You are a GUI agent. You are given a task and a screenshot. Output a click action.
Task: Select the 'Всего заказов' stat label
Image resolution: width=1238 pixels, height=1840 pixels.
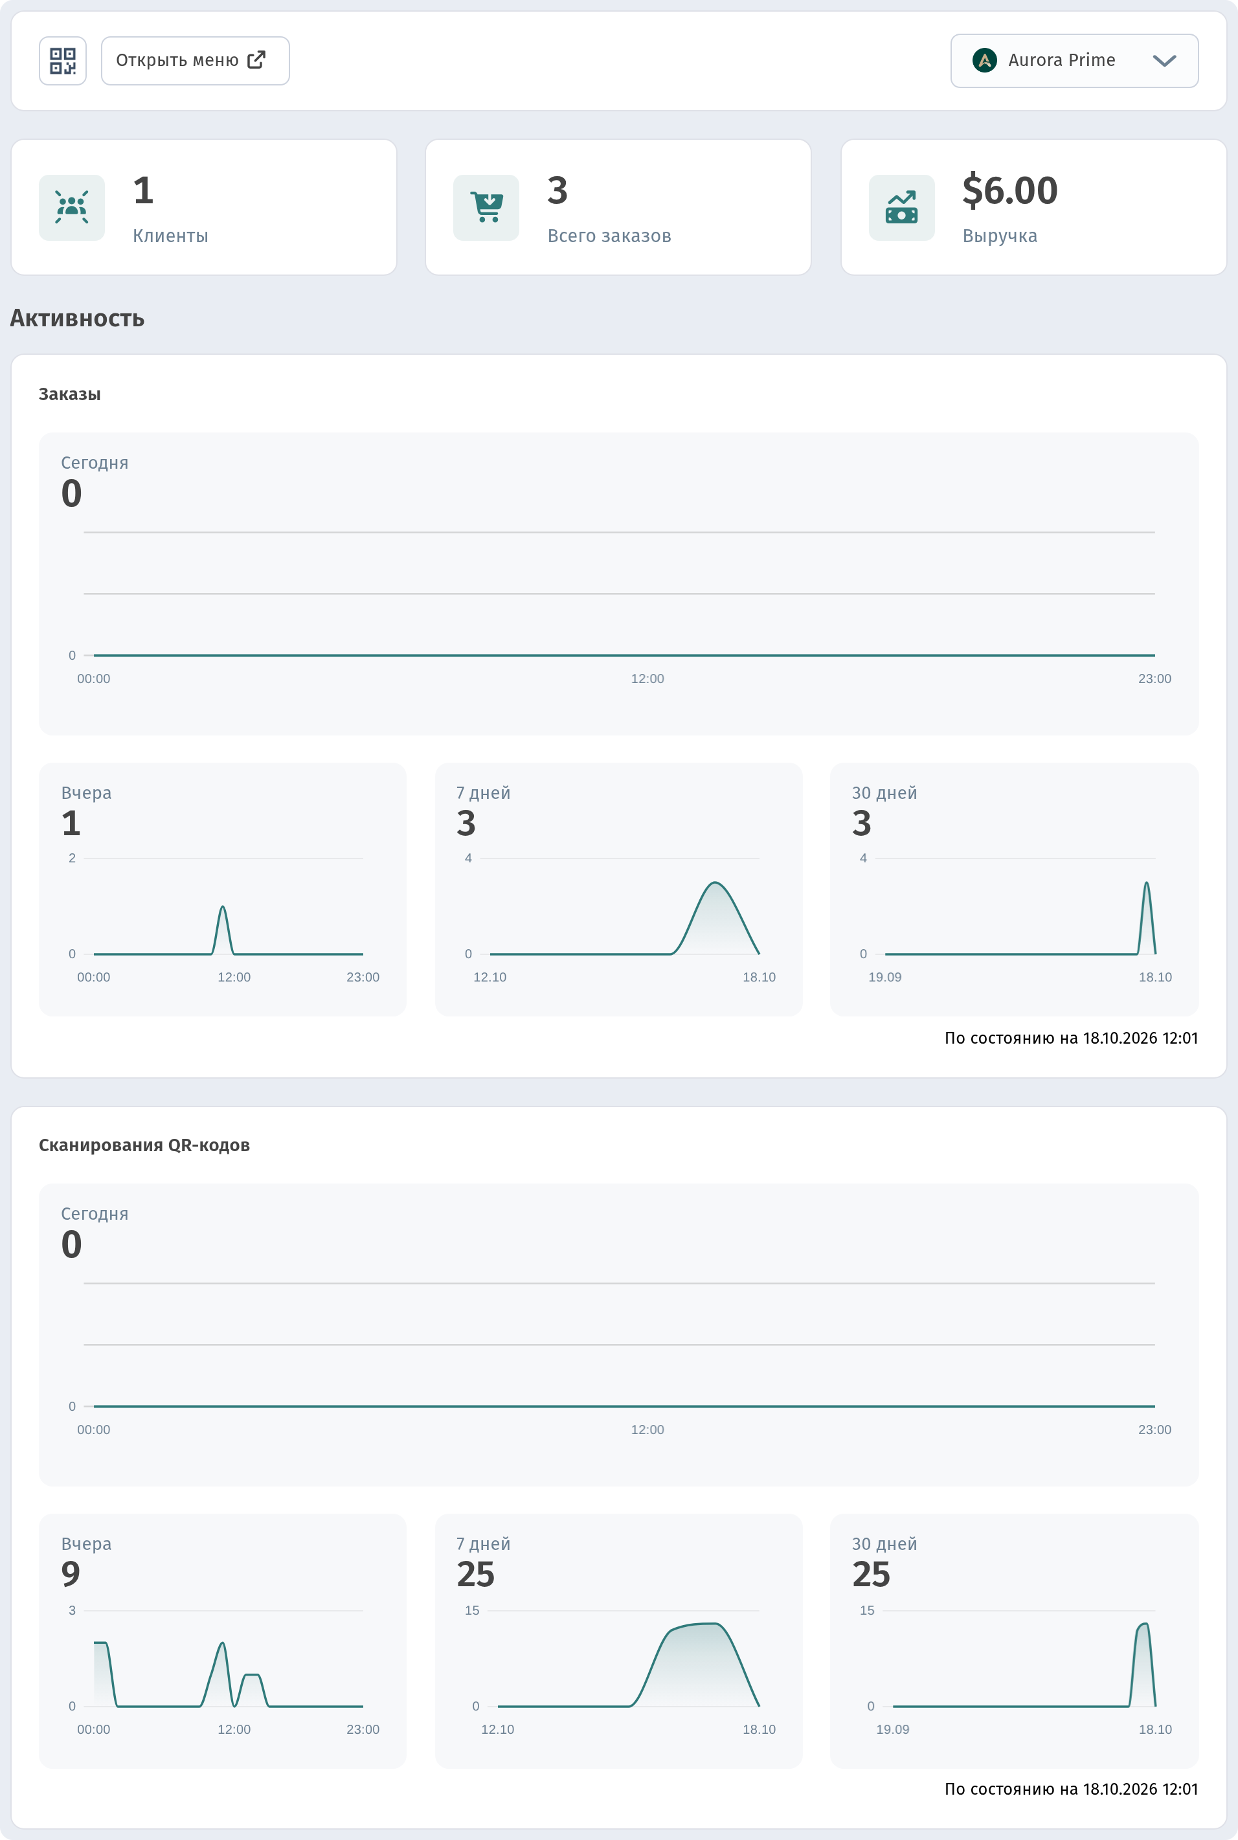(x=609, y=236)
